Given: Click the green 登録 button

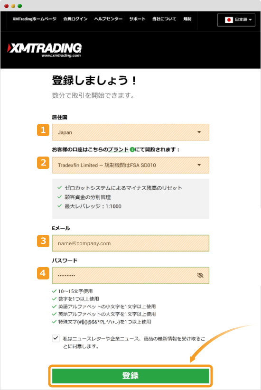Looking at the screenshot, I should pyautogui.click(x=130, y=376).
